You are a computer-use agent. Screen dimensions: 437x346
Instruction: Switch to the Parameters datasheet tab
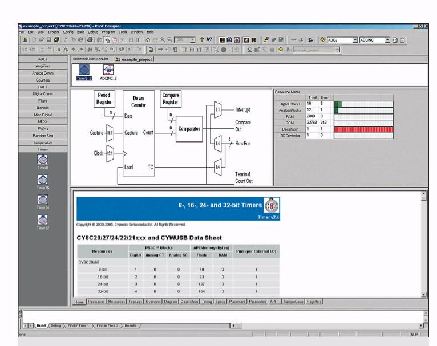(x=257, y=302)
